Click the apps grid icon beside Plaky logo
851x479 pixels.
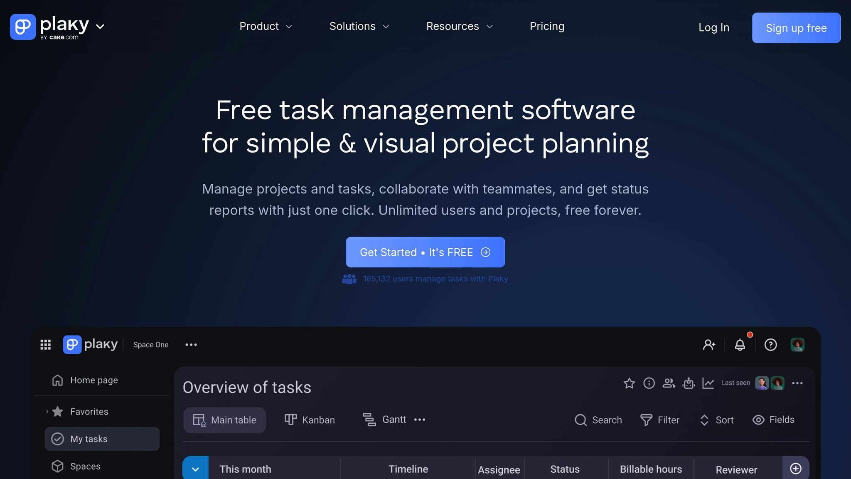click(x=46, y=345)
